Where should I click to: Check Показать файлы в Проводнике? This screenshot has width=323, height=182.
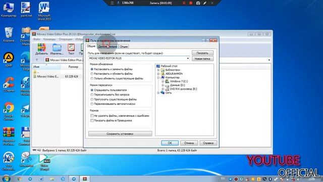(92, 120)
